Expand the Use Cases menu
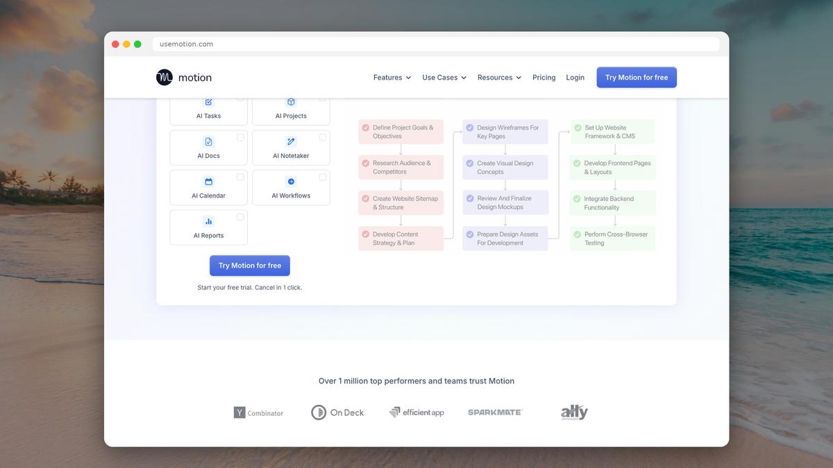The image size is (833, 468). (x=444, y=77)
